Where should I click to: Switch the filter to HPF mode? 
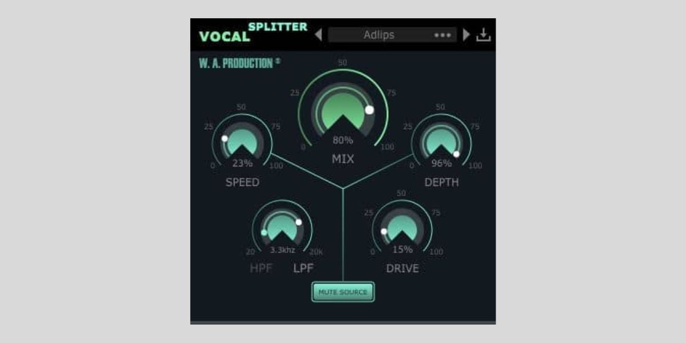(x=261, y=268)
